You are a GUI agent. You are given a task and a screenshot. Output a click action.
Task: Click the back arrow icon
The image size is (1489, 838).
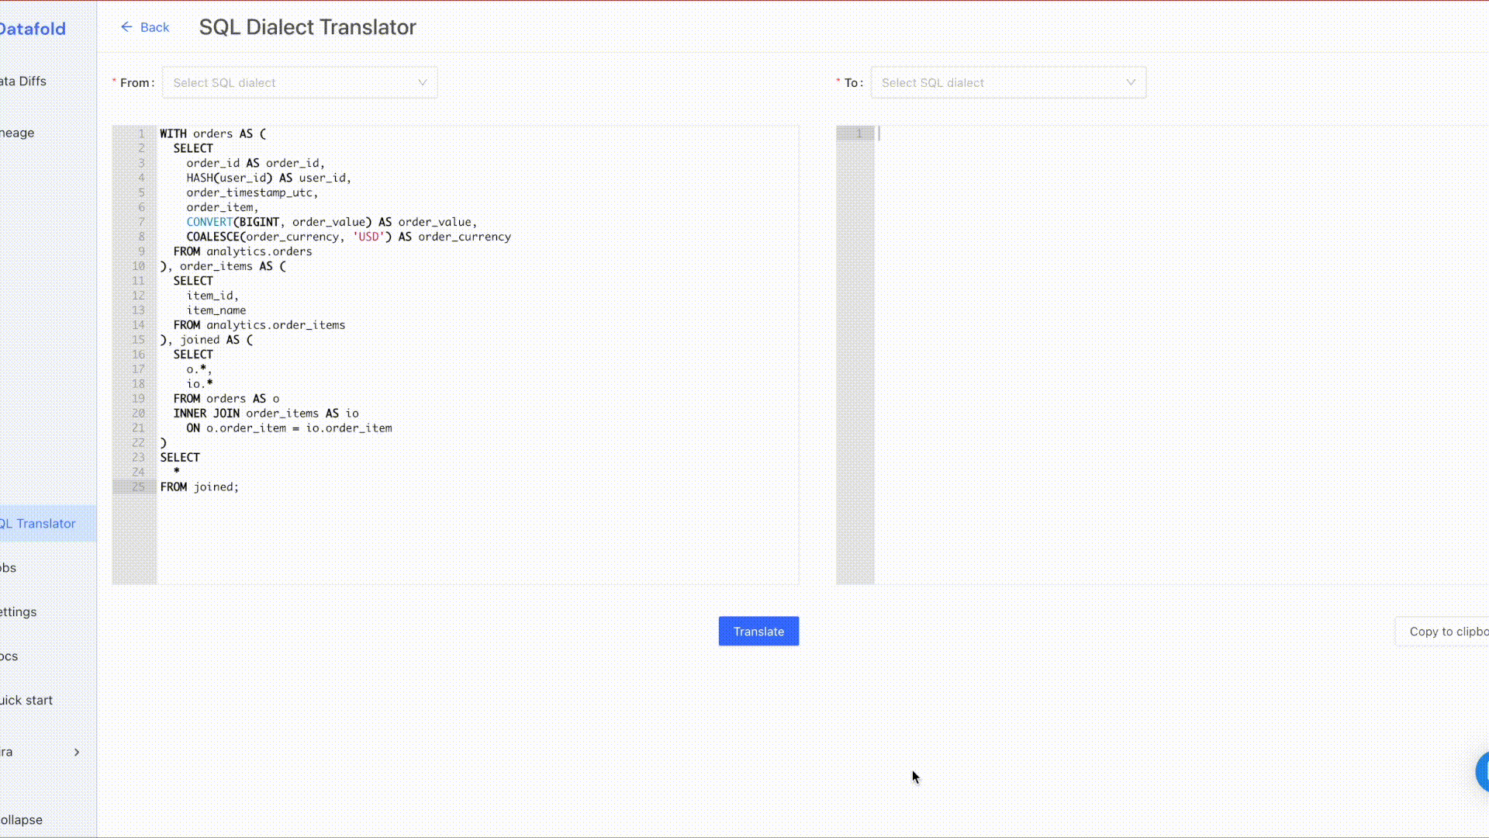126,27
